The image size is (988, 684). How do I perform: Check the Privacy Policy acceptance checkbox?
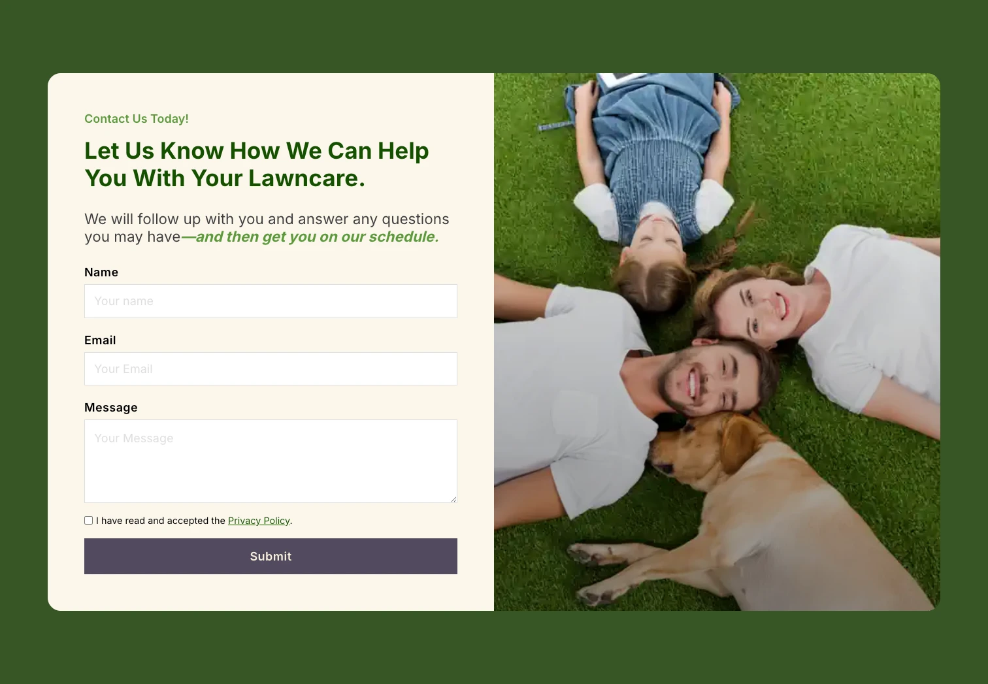(x=88, y=521)
